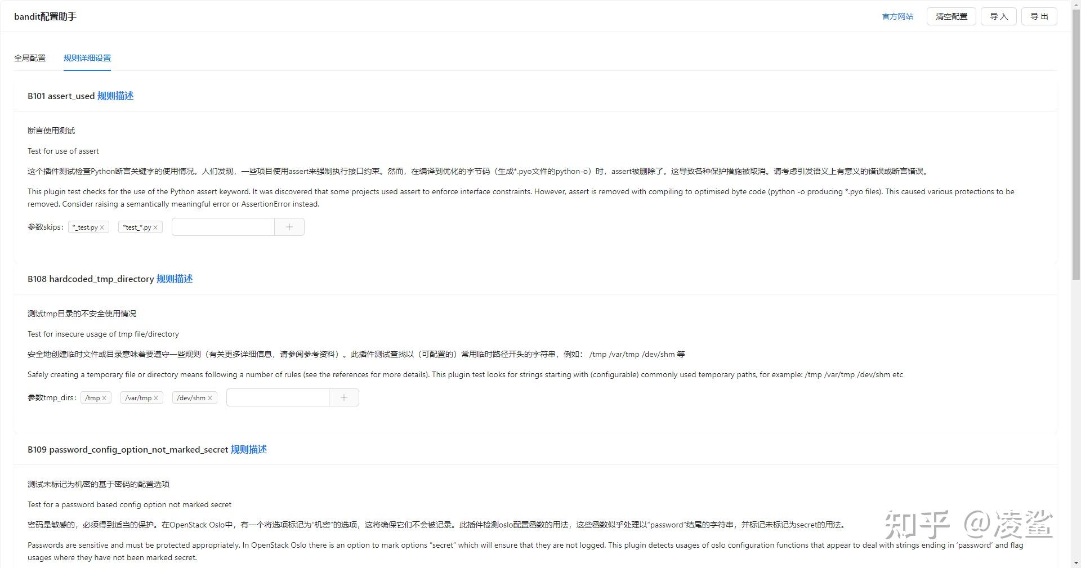Screen dimensions: 1081x568
Task: Remove the *test_*.py skip tag
Action: (x=155, y=227)
